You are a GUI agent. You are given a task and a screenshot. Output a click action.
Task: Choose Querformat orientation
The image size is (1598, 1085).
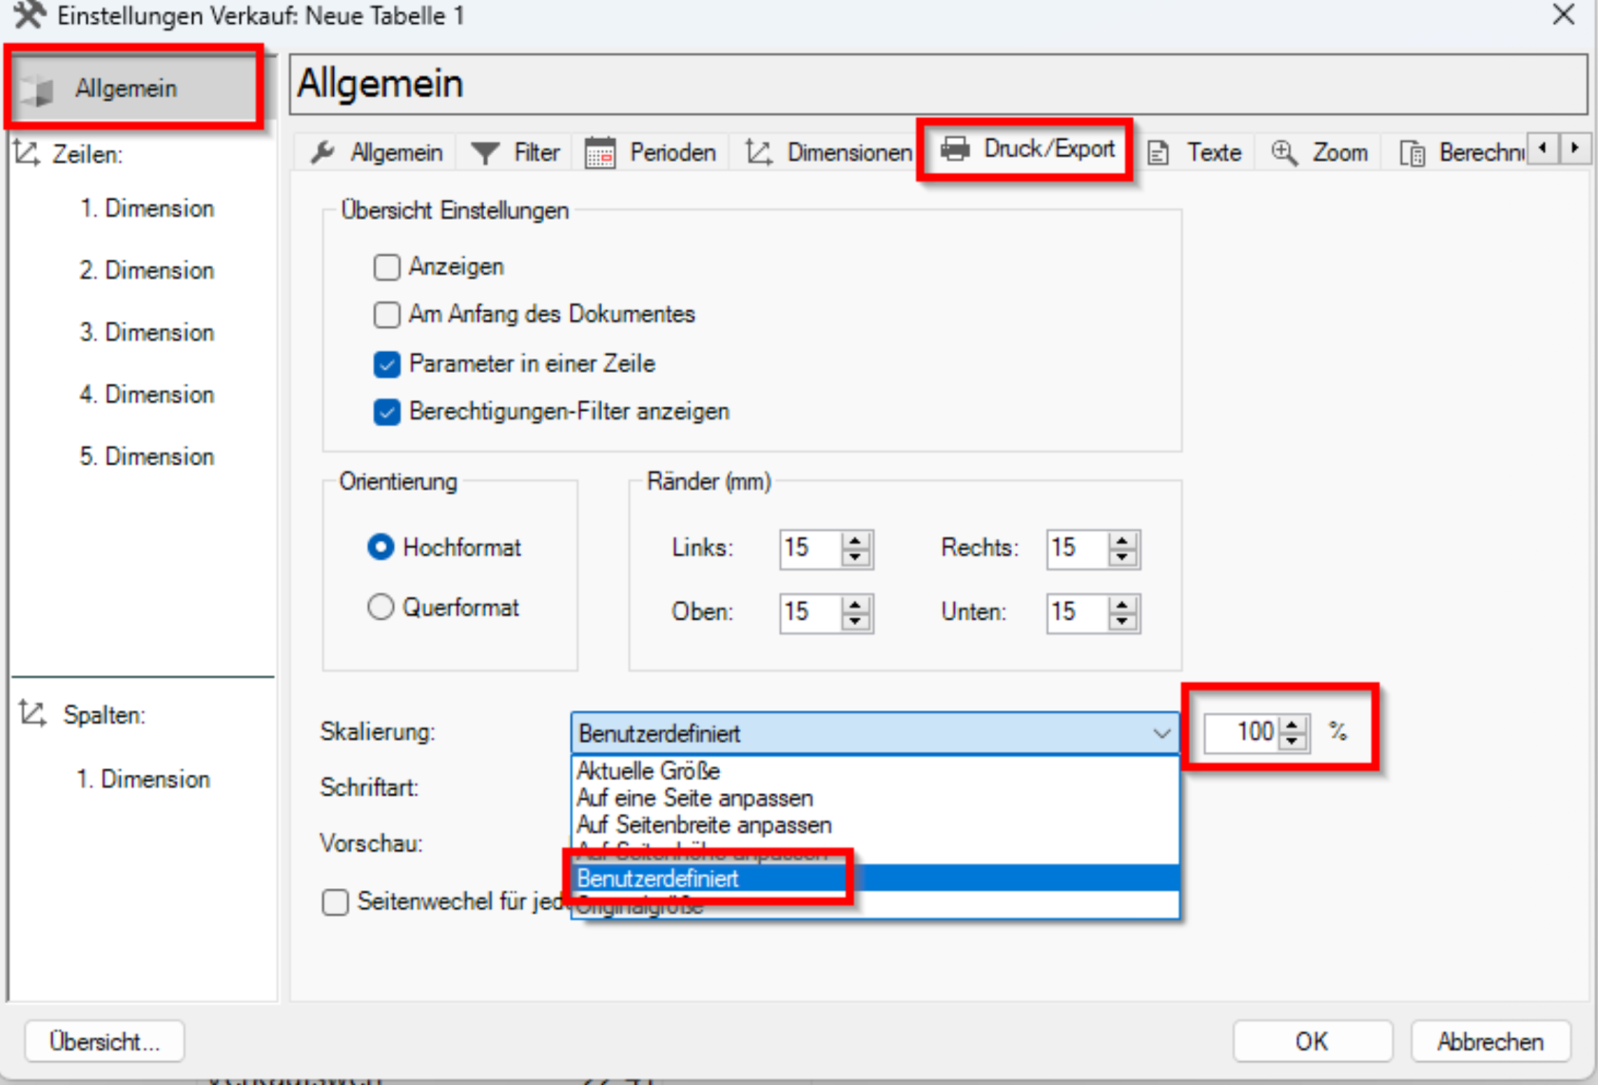point(380,607)
